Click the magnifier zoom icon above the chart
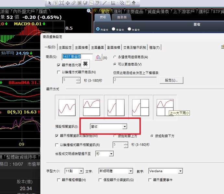This screenshot has width=224, height=194. point(89,11)
